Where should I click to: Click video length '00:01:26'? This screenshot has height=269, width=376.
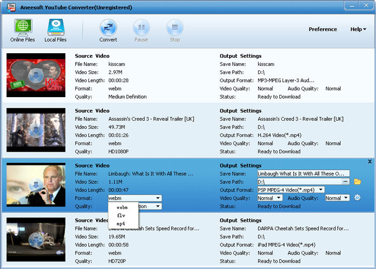119,135
